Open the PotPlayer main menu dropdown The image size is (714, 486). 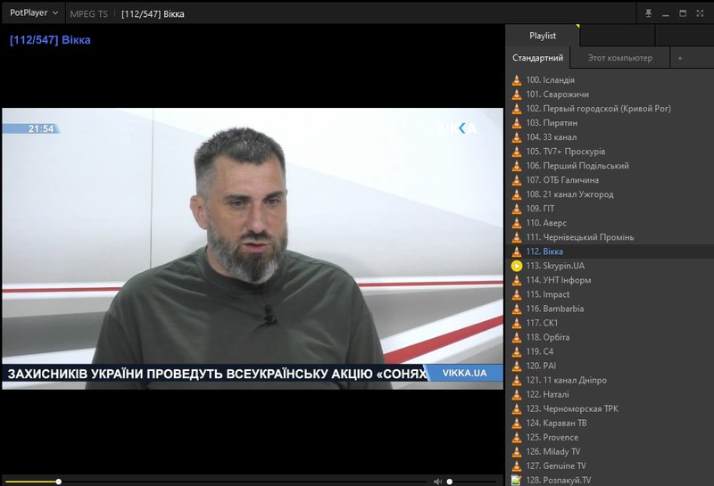pyautogui.click(x=34, y=13)
